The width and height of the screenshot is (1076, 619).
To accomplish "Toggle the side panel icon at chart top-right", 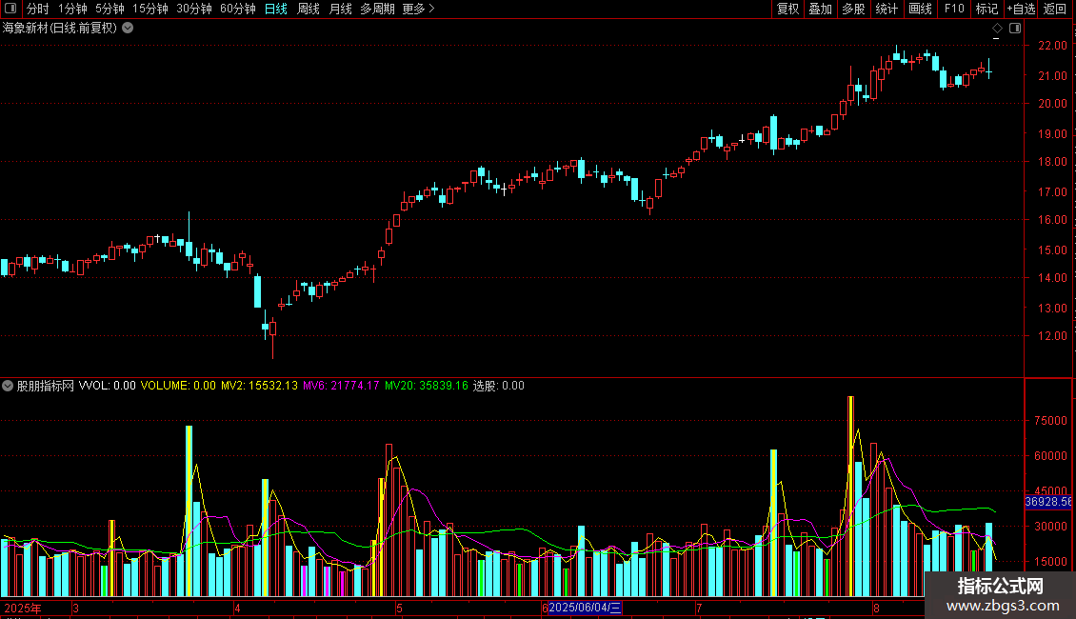I will point(1015,29).
